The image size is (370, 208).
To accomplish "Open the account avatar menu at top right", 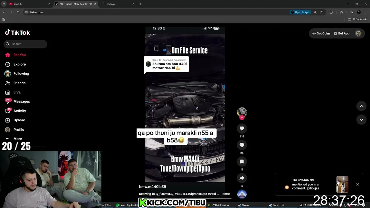I will coord(358,34).
